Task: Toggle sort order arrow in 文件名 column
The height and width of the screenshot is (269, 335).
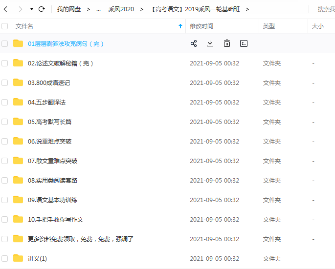Action: tap(180, 26)
